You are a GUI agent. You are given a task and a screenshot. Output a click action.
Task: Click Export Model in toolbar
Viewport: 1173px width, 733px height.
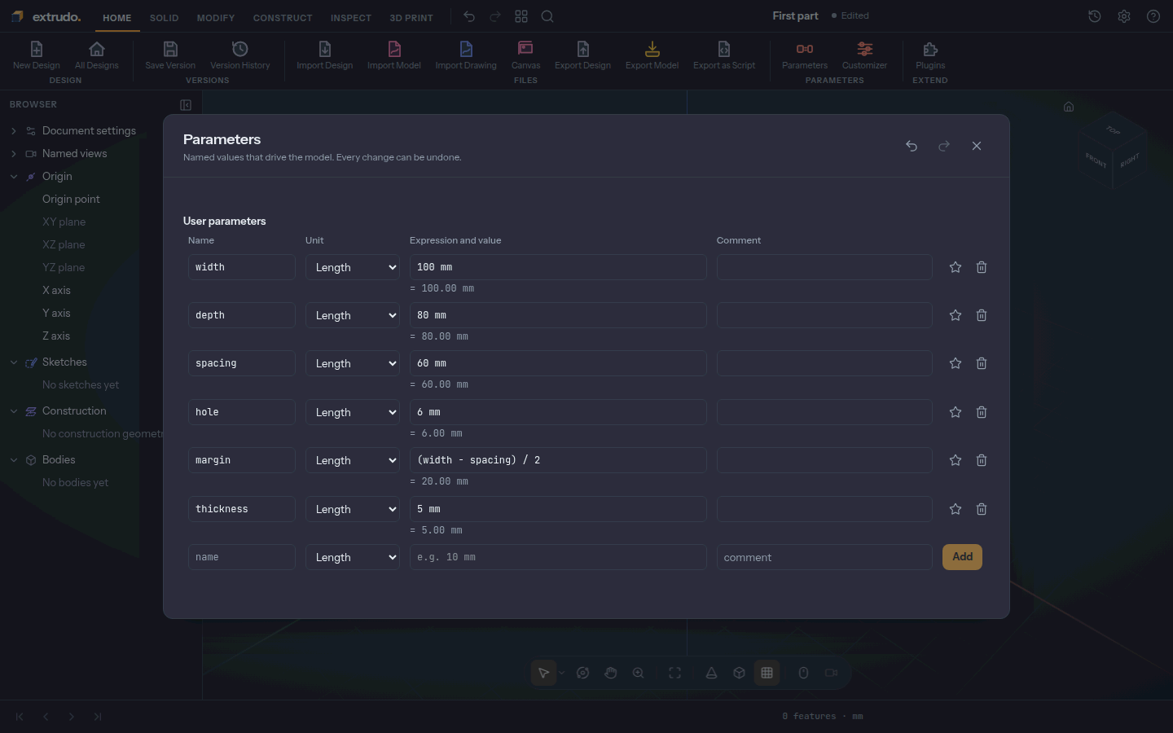pyautogui.click(x=652, y=55)
